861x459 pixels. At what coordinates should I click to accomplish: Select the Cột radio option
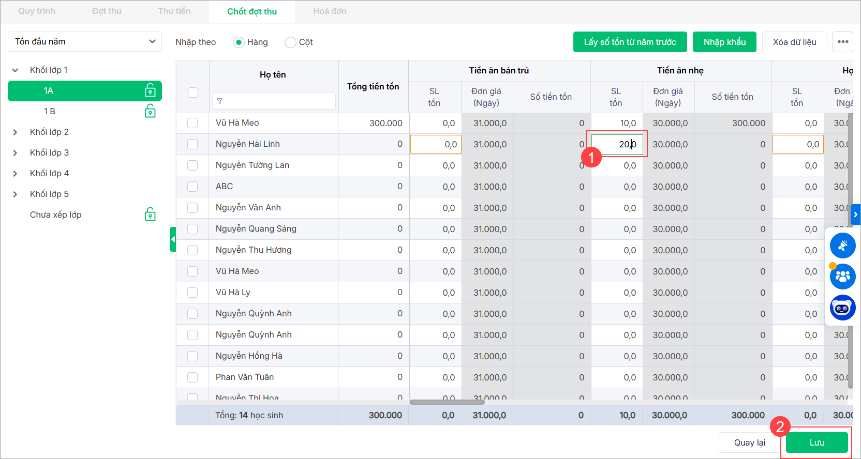290,42
